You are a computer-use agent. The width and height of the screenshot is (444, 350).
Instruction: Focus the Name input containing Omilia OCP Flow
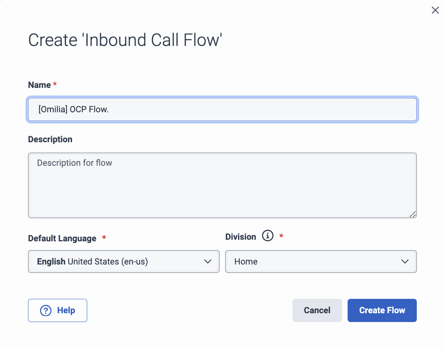[x=222, y=109]
